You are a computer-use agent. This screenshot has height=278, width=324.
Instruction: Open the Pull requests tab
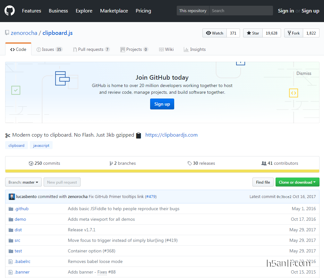tap(91, 50)
